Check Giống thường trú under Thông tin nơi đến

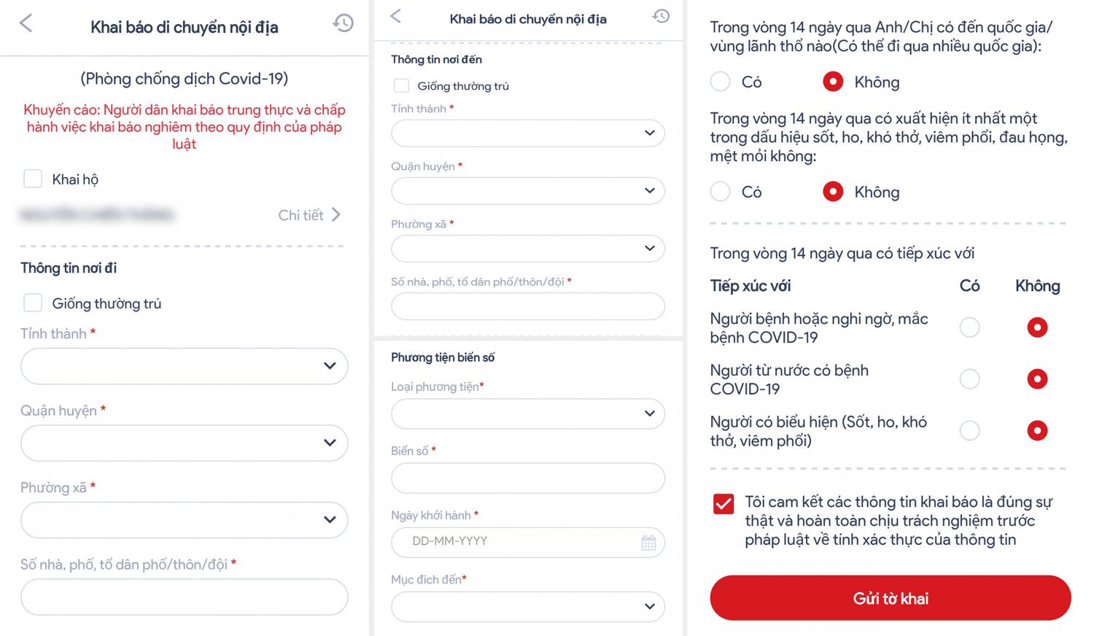(401, 85)
